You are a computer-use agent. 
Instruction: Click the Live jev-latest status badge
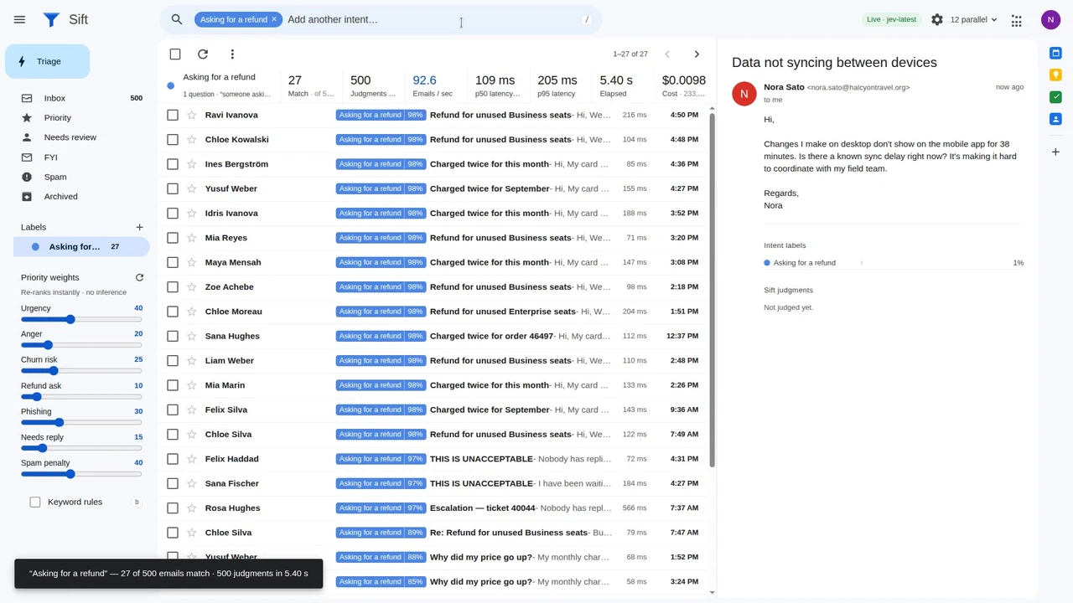point(891,19)
